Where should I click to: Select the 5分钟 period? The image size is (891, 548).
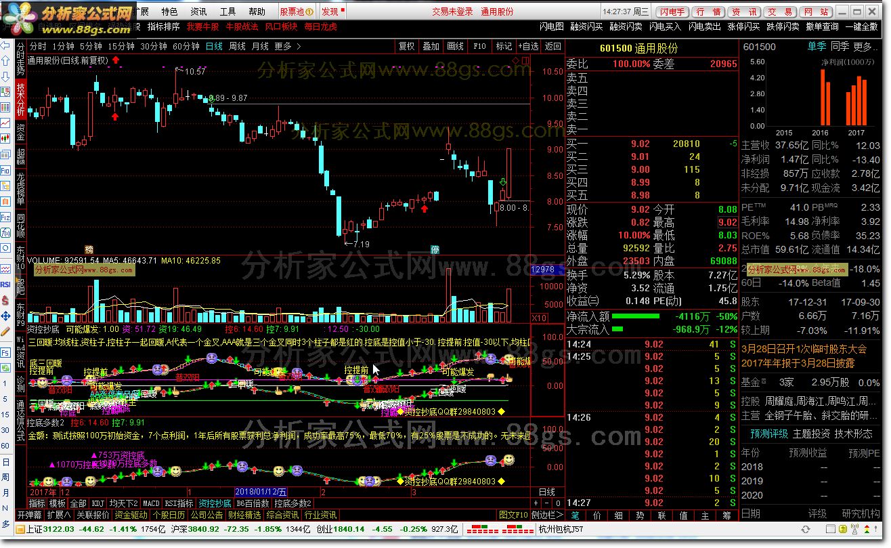tap(91, 46)
